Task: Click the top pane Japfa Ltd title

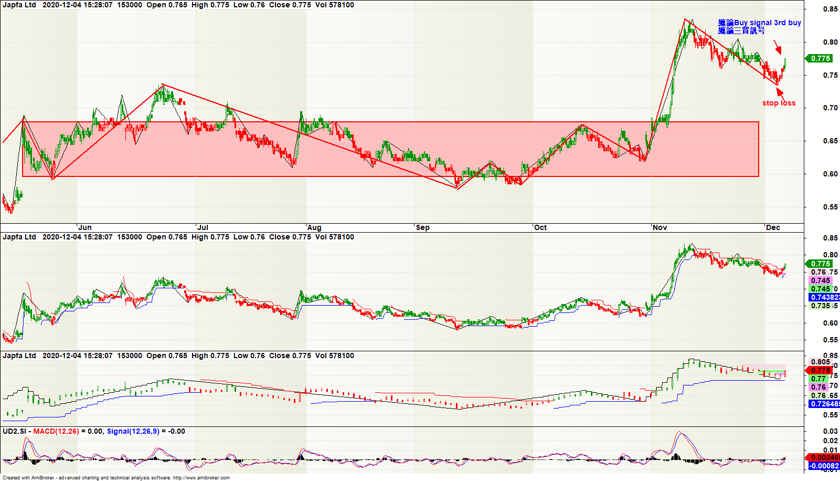Action: click(19, 5)
